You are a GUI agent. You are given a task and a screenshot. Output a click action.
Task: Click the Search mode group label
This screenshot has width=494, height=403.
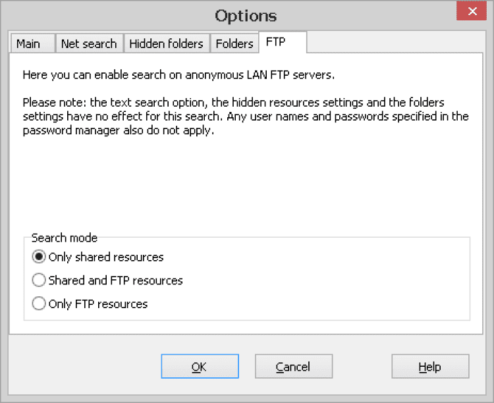[x=65, y=238]
